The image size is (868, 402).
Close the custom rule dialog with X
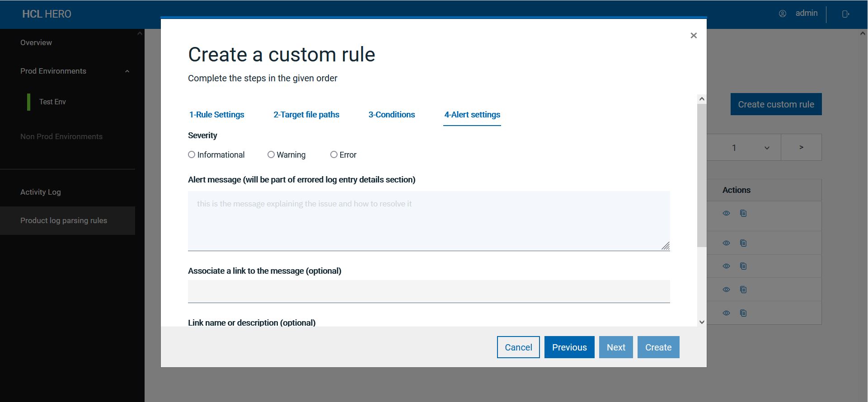[694, 35]
